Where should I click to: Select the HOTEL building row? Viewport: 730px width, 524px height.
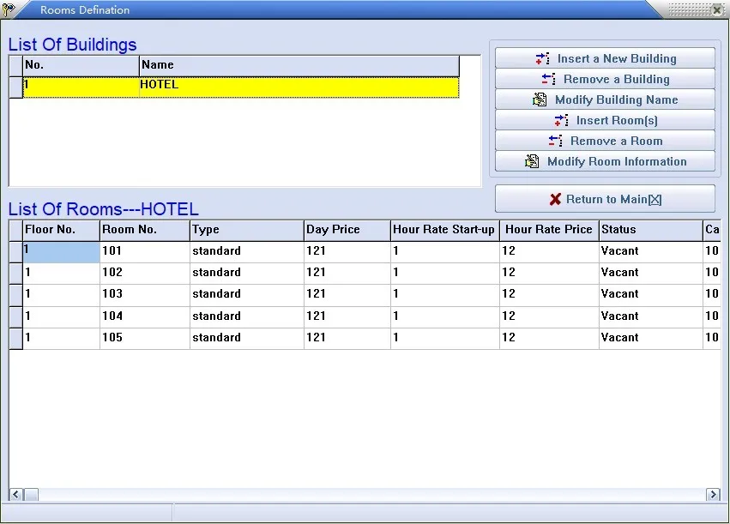(240, 85)
